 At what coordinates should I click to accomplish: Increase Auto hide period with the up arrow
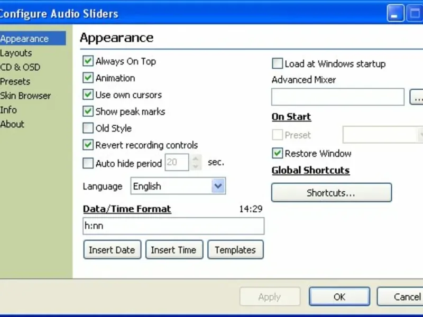(x=196, y=158)
